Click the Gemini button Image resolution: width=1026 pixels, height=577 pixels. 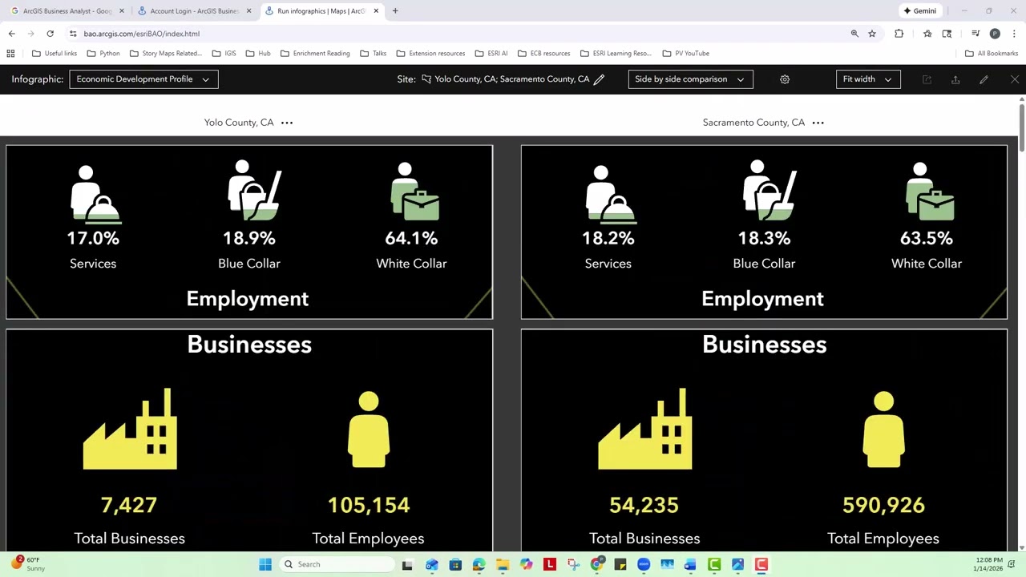click(919, 11)
